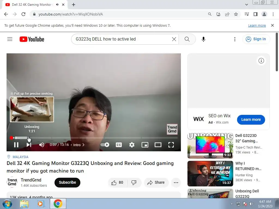The width and height of the screenshot is (279, 209).
Task: Open the taskbar clock
Action: point(265,204)
